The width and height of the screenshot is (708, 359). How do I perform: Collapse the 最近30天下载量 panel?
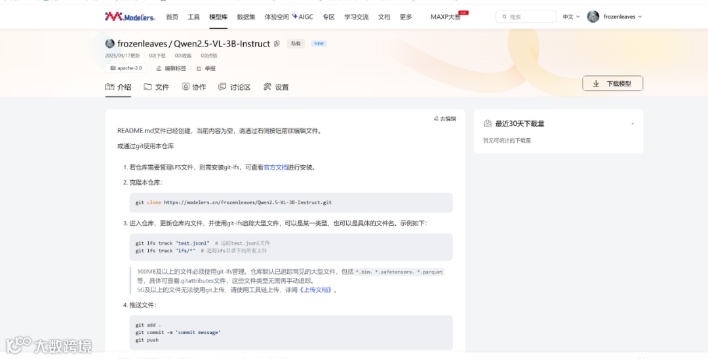coord(632,124)
